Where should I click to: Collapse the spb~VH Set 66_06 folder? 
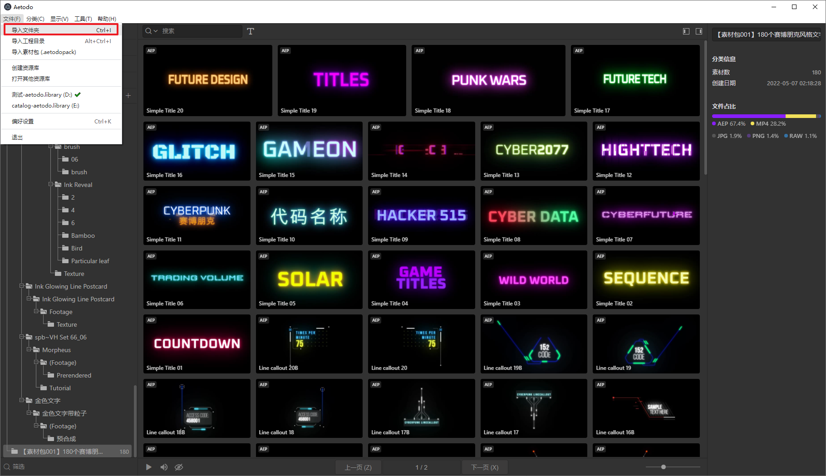21,337
